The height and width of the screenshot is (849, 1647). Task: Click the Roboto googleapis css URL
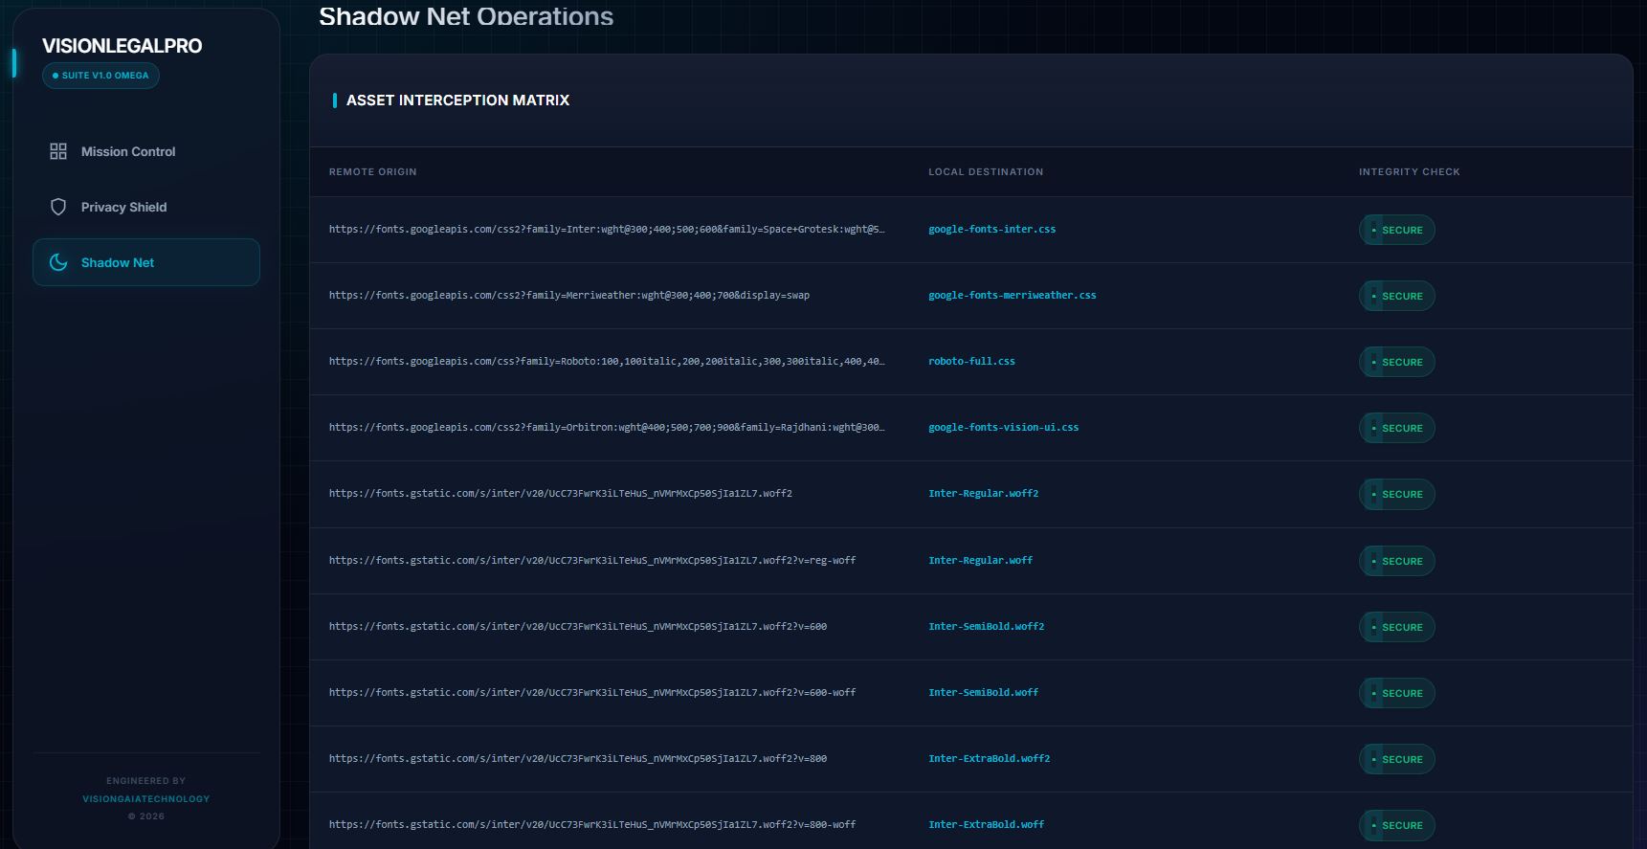[x=607, y=362]
